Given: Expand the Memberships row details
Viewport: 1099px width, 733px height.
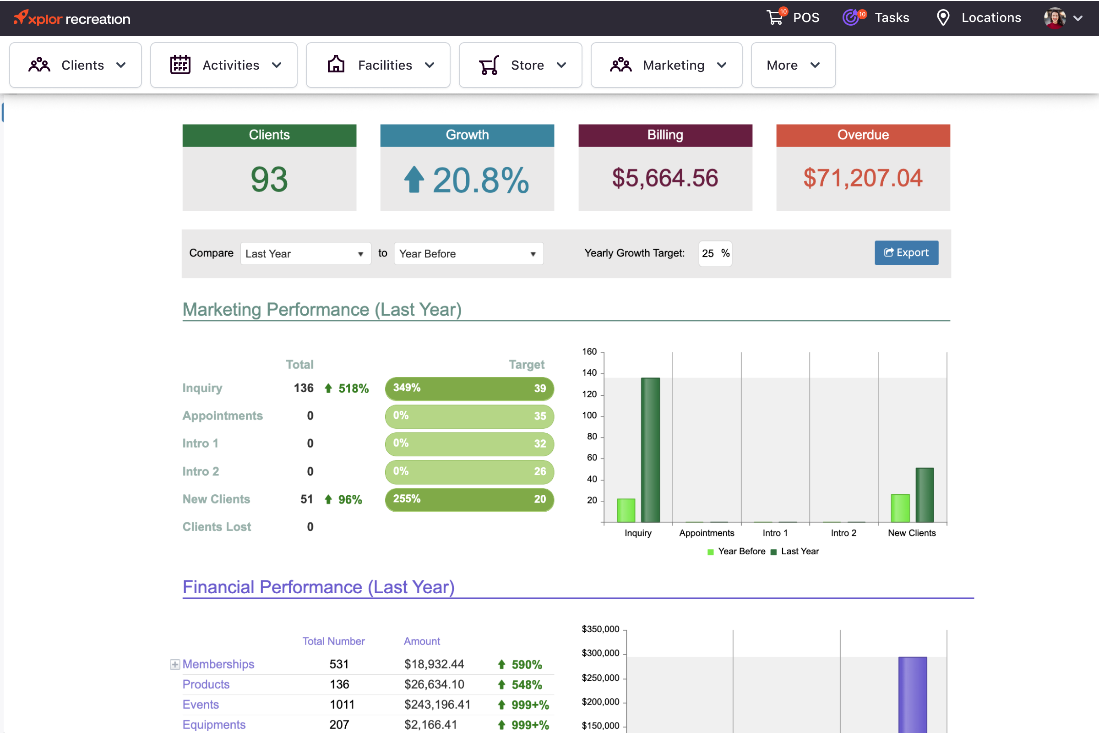Looking at the screenshot, I should click(174, 664).
